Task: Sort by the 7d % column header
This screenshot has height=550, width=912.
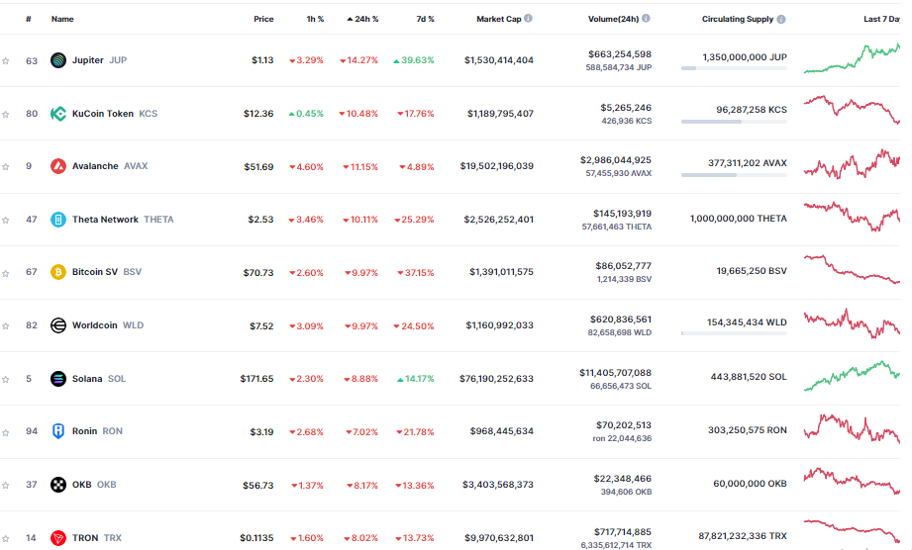Action: tap(425, 19)
